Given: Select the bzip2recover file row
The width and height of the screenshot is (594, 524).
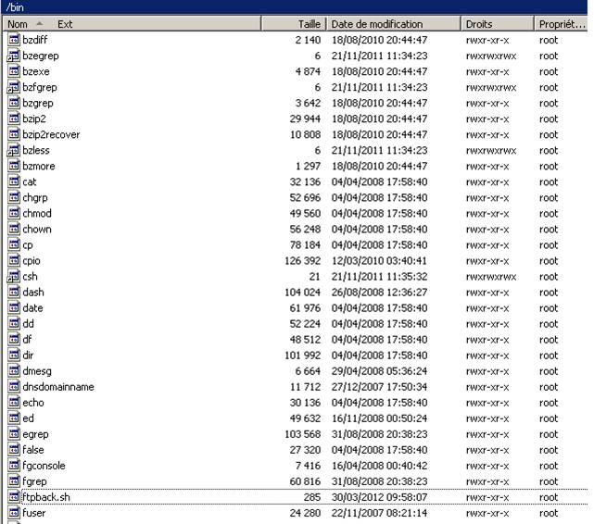Looking at the screenshot, I should click(51, 134).
